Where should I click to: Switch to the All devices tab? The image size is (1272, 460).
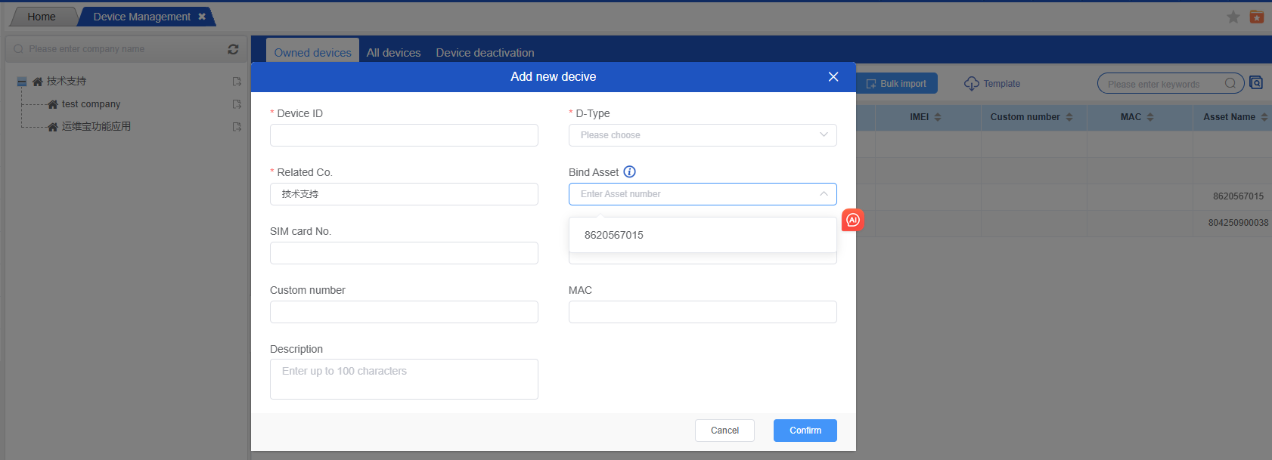pos(393,53)
